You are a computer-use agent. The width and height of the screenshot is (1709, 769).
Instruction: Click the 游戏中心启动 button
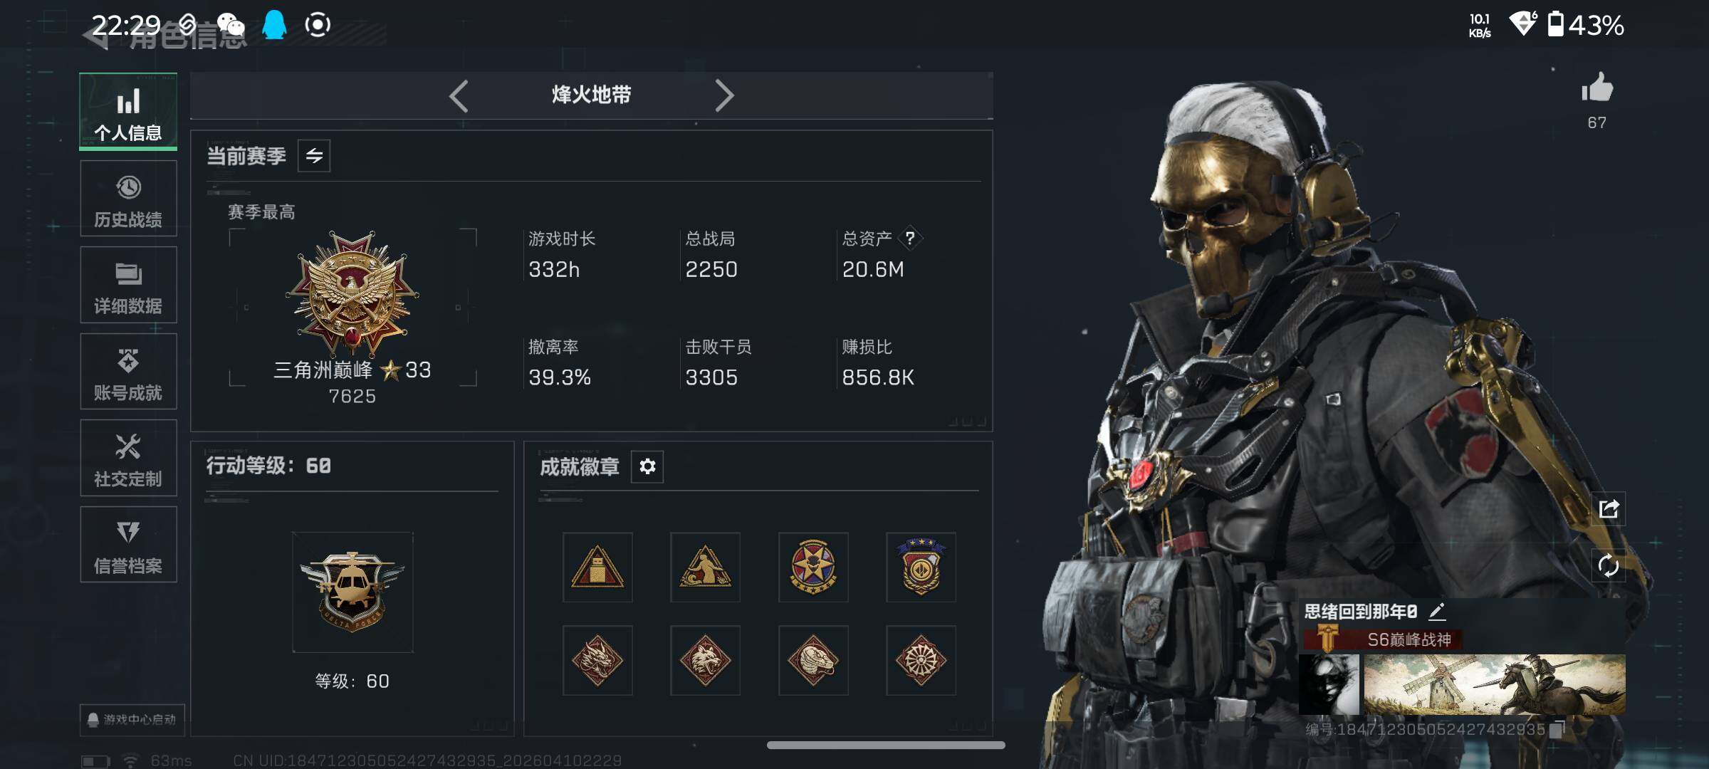click(132, 720)
